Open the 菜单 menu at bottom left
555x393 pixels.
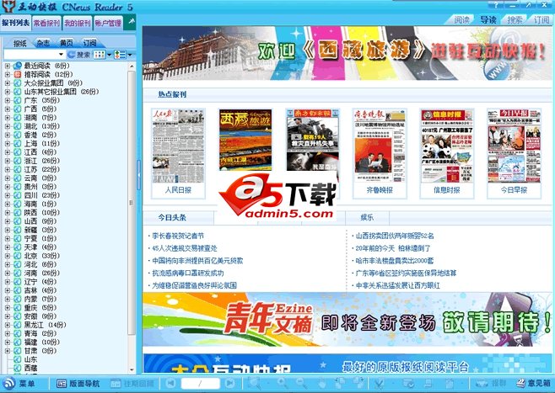[x=19, y=384]
